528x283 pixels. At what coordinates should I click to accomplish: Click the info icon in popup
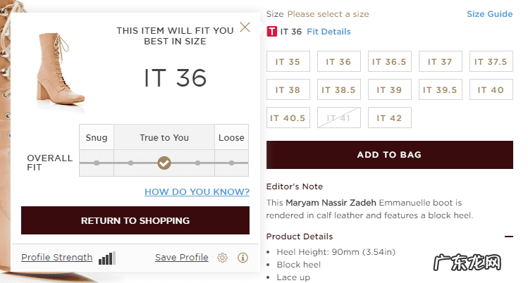[243, 258]
